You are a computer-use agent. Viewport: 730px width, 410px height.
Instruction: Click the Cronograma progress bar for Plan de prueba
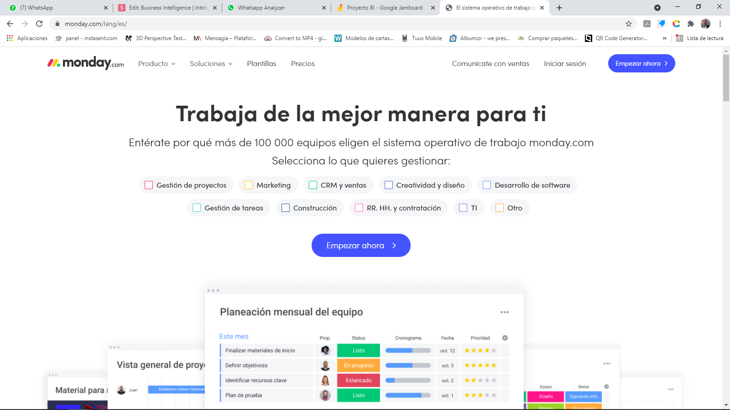click(x=408, y=395)
